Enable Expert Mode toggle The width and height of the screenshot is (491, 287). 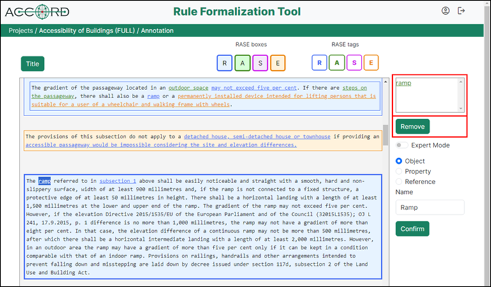(402, 145)
